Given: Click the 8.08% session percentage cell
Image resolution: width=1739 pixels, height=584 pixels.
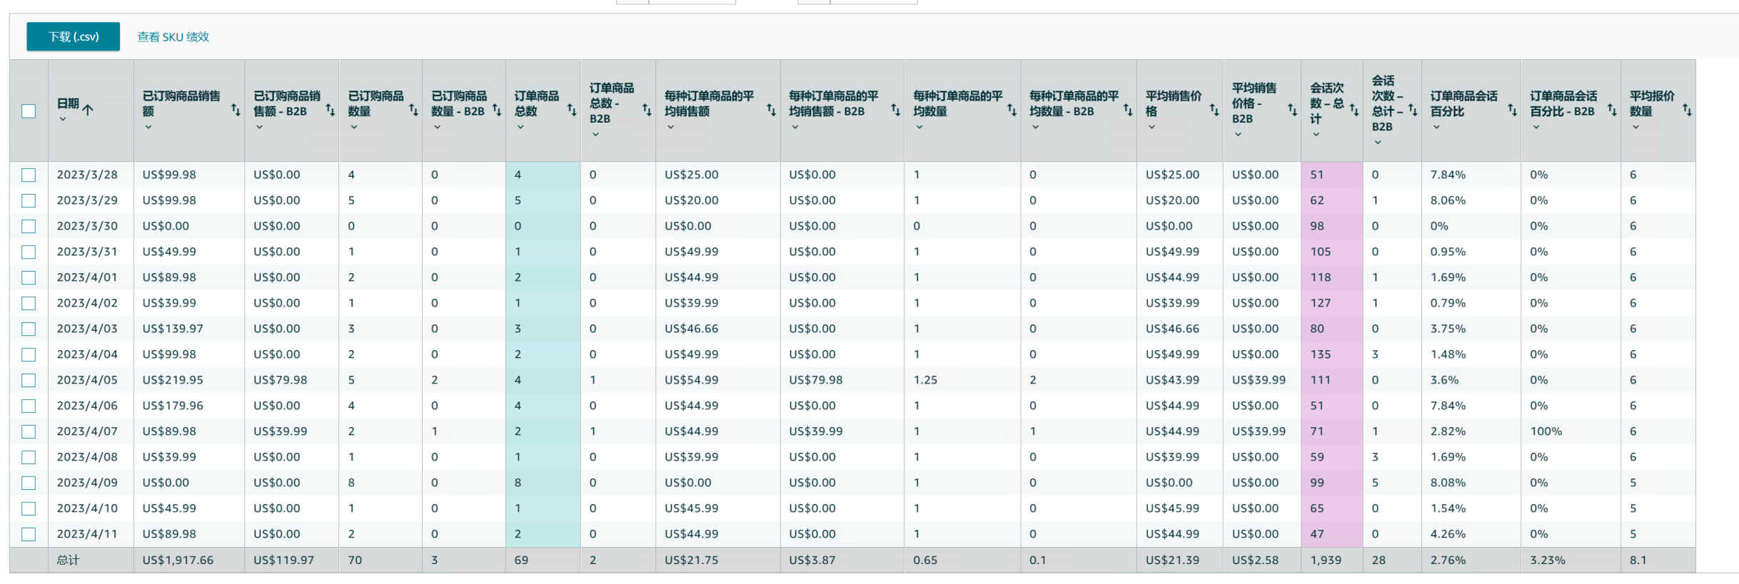Looking at the screenshot, I should pyautogui.click(x=1448, y=483).
